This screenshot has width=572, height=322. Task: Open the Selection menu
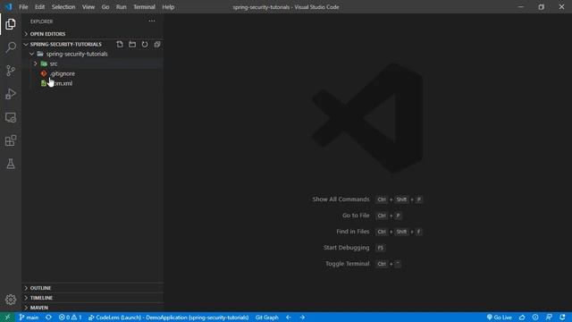point(63,7)
